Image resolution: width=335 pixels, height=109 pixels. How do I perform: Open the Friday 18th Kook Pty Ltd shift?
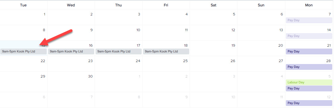tap(166, 51)
